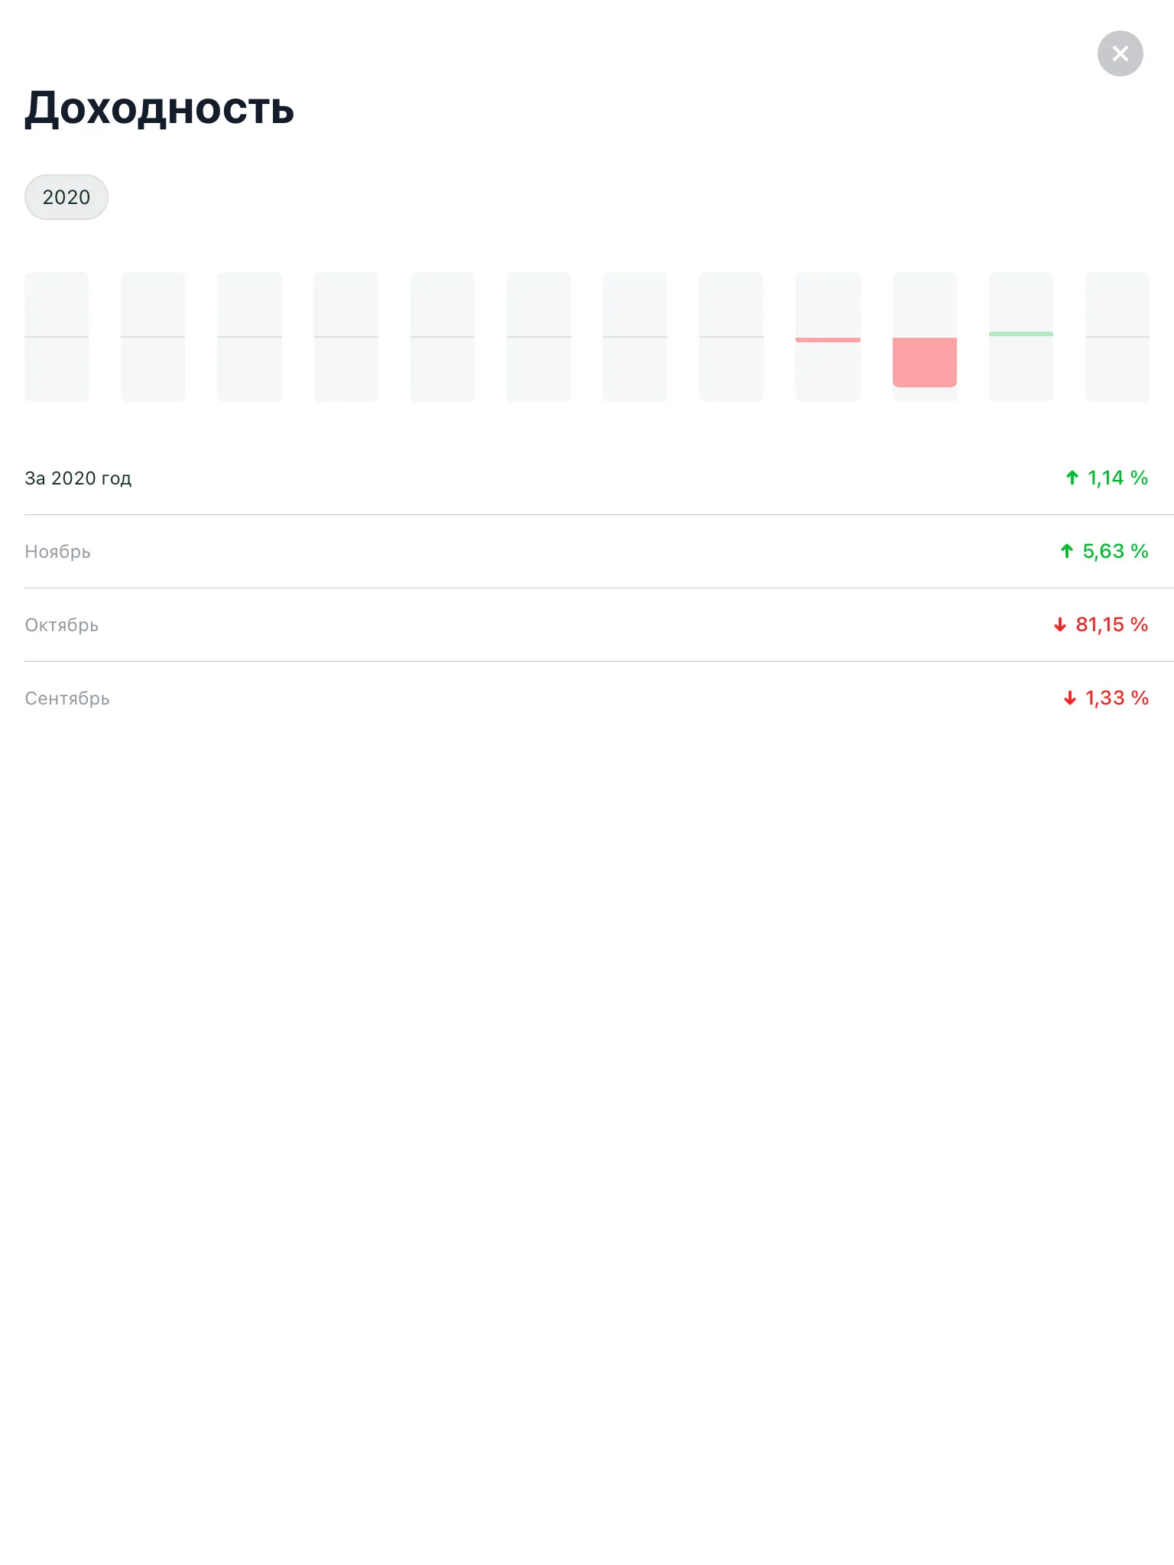Close the Доходность panel with the X button

(x=1120, y=53)
